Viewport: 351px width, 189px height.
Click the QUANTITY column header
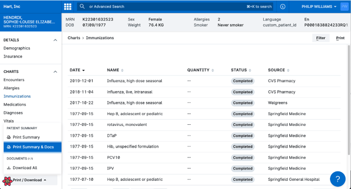[198, 70]
